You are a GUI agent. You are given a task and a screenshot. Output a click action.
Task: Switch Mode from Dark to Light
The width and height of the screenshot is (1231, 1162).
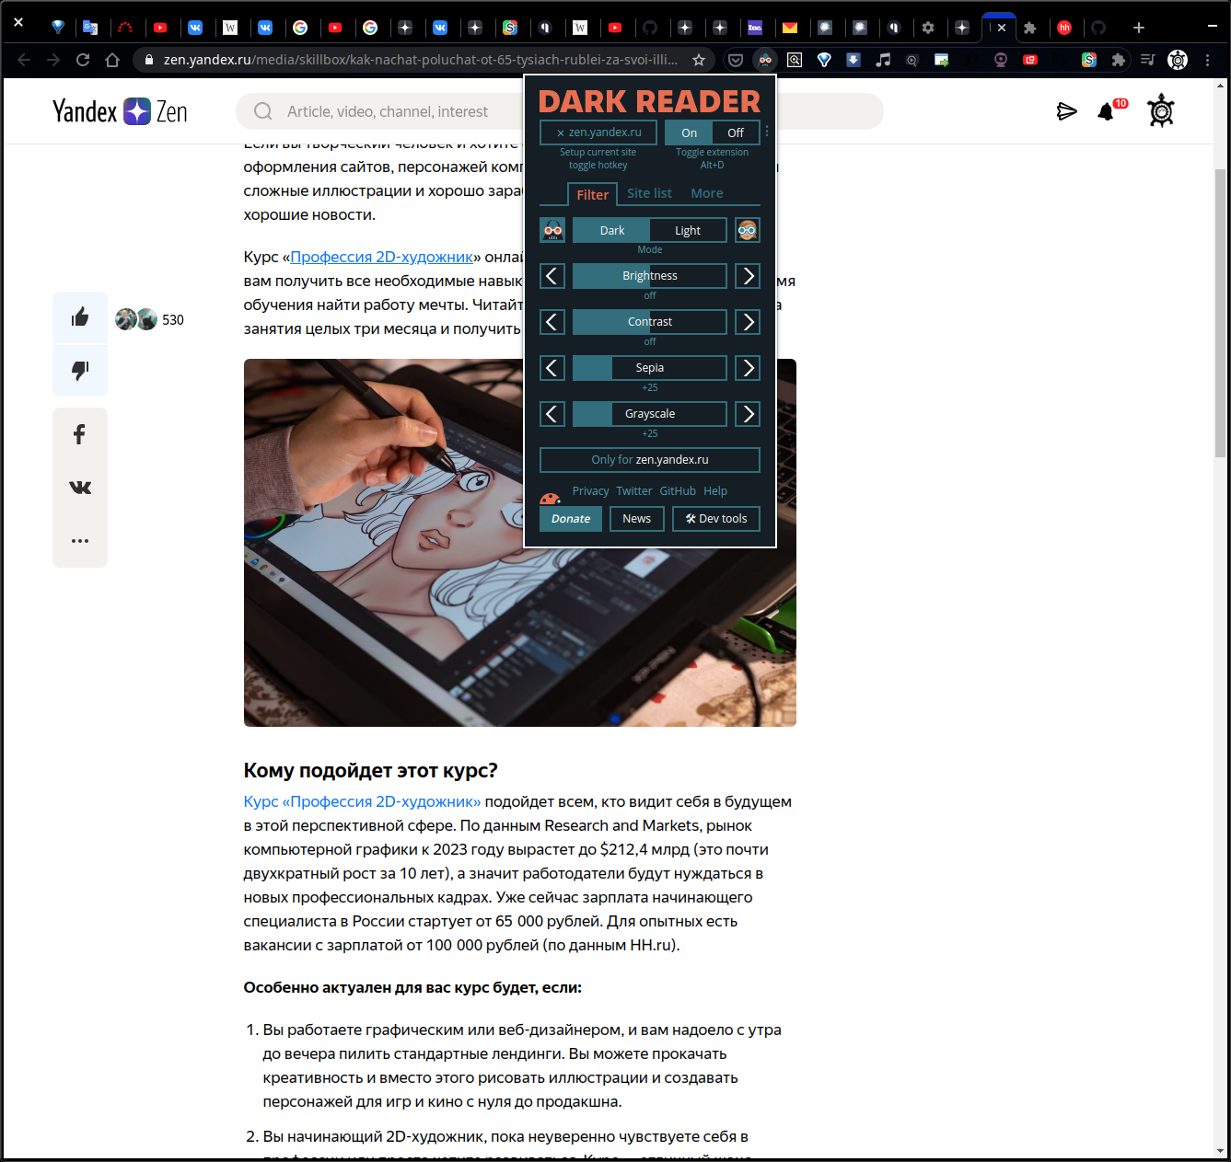point(687,230)
